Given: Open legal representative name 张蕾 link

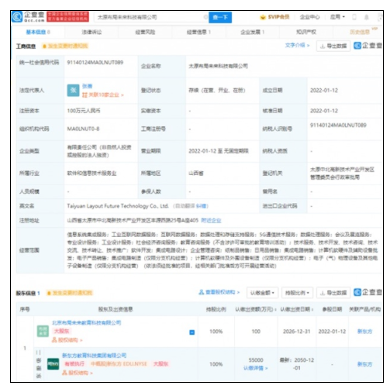Looking at the screenshot, I should coord(87,86).
